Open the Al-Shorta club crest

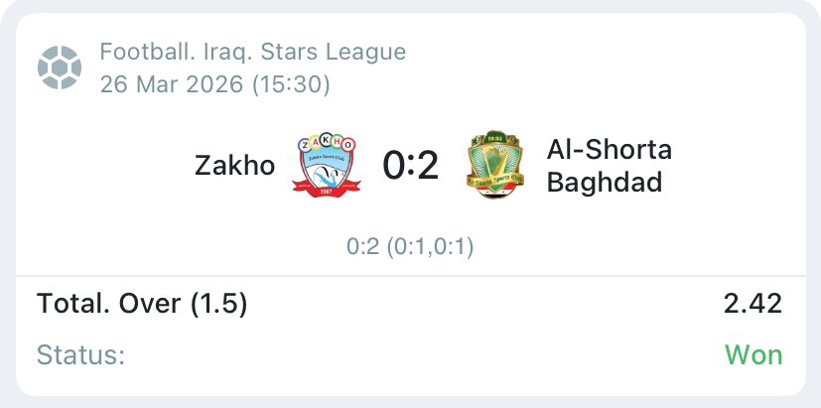point(495,165)
